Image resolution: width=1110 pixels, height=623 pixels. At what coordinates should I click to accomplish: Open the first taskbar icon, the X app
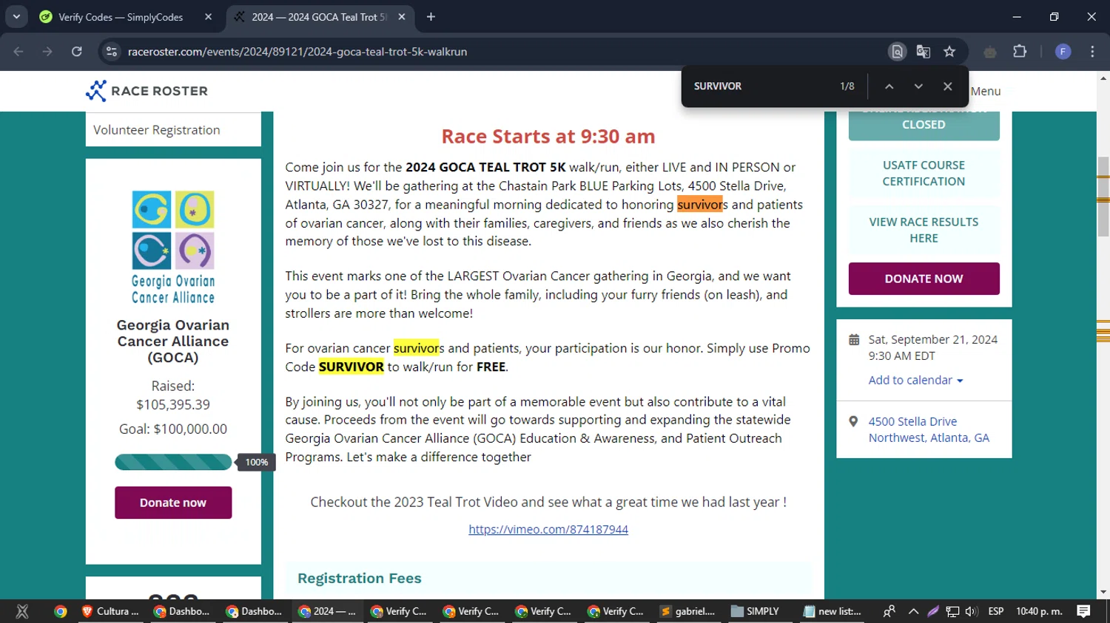22,611
